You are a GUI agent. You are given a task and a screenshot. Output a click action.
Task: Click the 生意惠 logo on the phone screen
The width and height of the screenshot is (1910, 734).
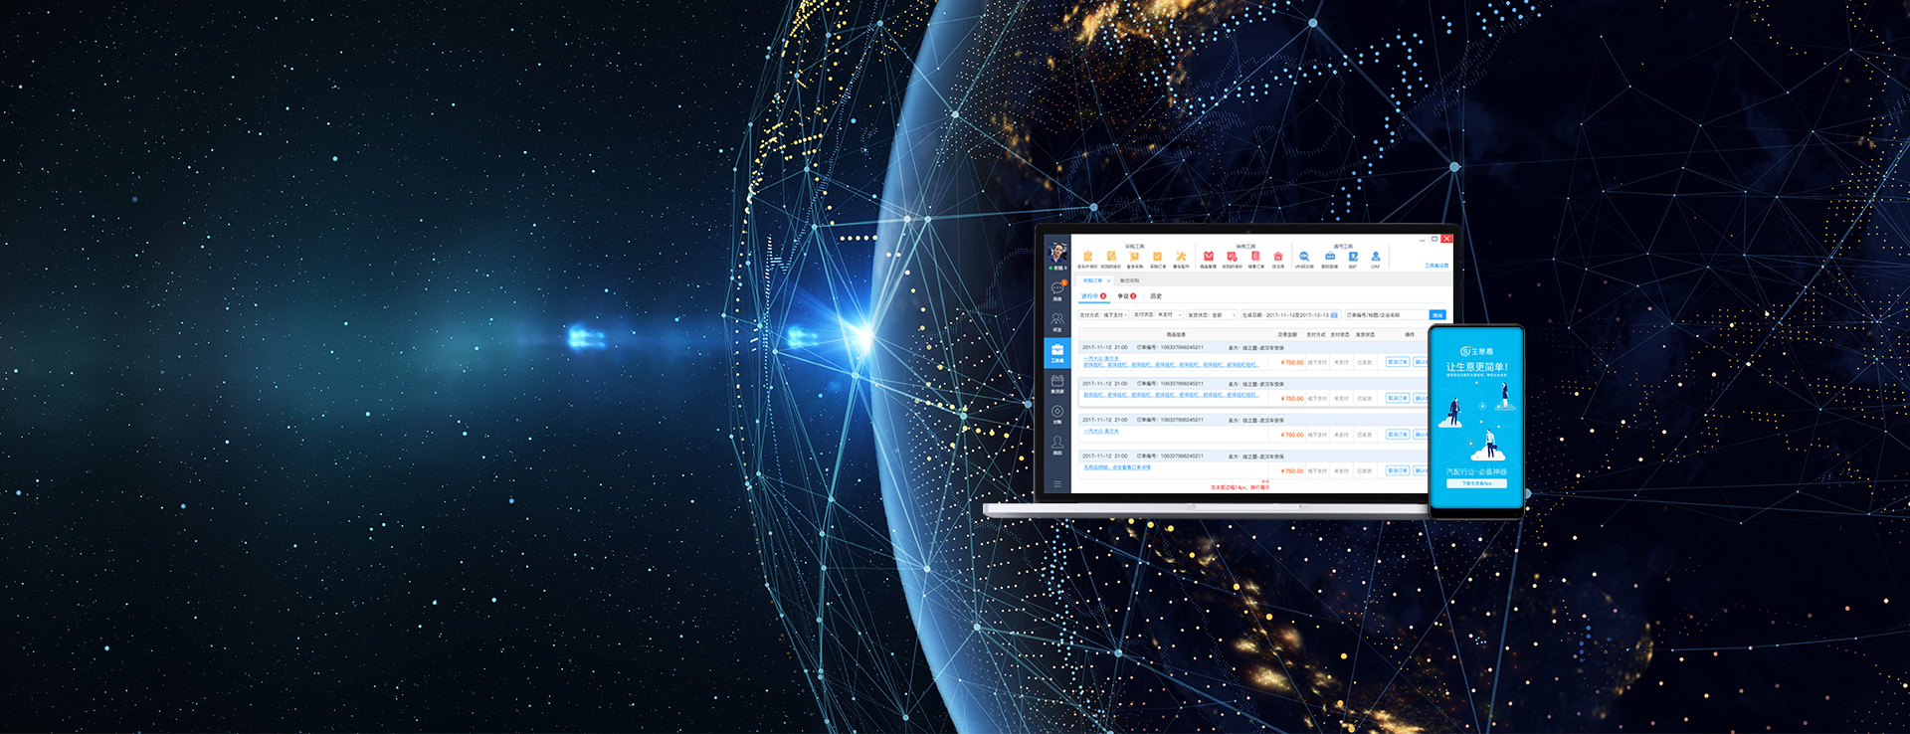click(1476, 351)
